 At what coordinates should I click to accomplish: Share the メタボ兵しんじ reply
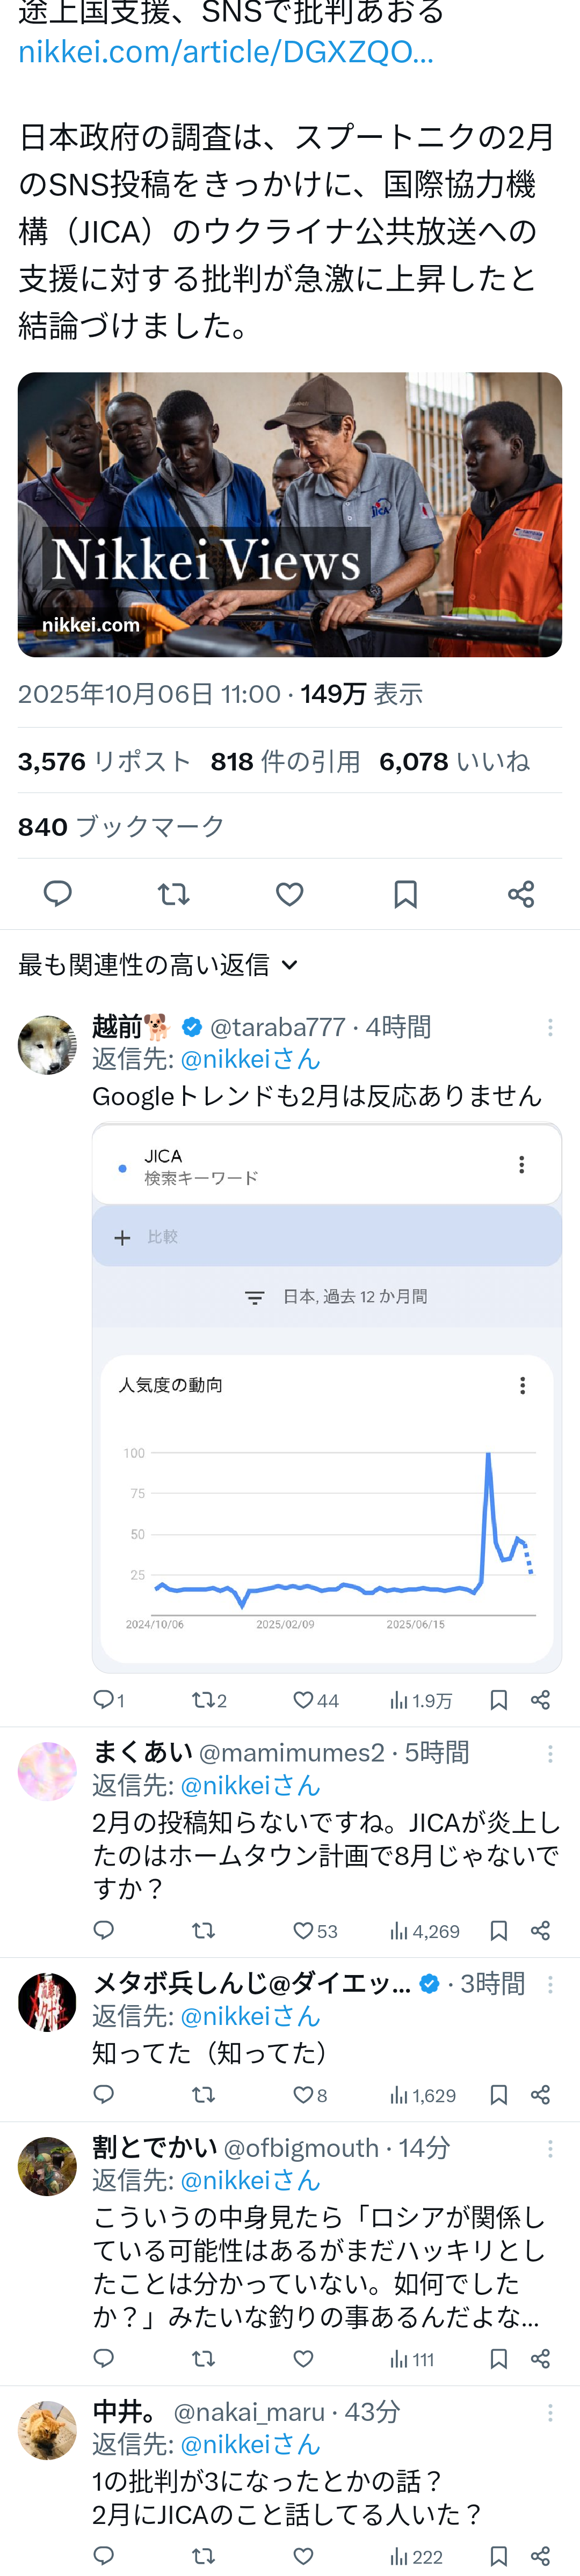click(540, 2094)
